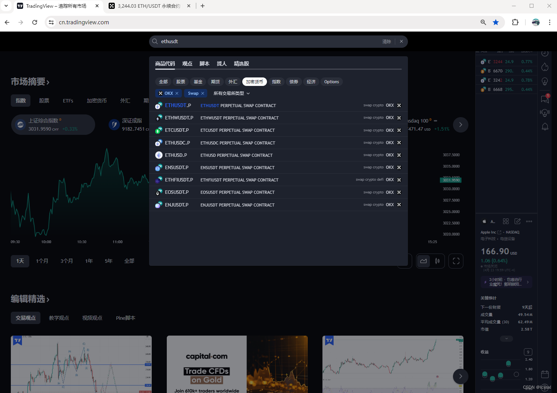Close the search dialog with the X button
The height and width of the screenshot is (393, 557).
401,41
